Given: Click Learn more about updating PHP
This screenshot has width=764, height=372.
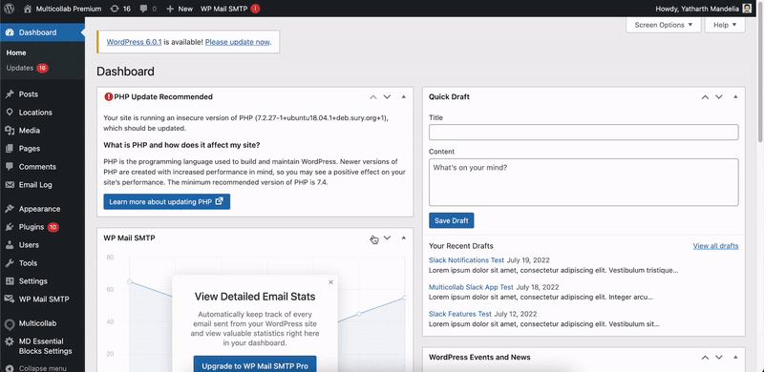Looking at the screenshot, I should tap(166, 201).
